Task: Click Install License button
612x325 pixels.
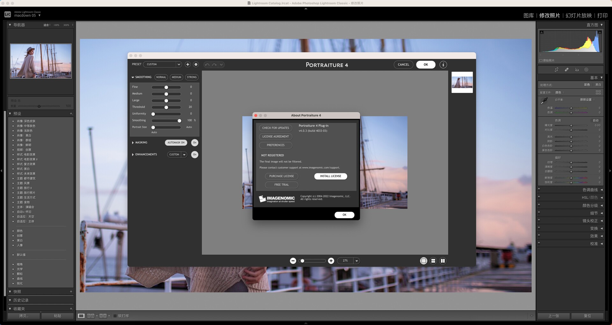Action: click(x=331, y=176)
